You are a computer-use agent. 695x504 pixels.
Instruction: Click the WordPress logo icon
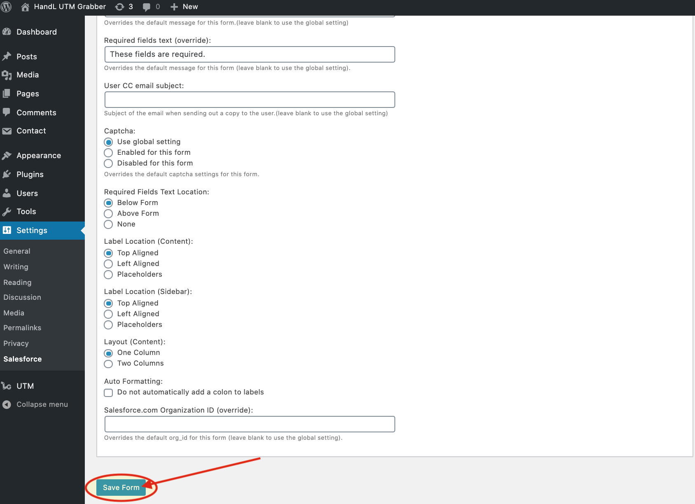coord(6,7)
